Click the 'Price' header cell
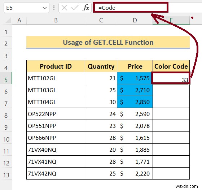The width and height of the screenshot is (202, 190). click(x=135, y=66)
